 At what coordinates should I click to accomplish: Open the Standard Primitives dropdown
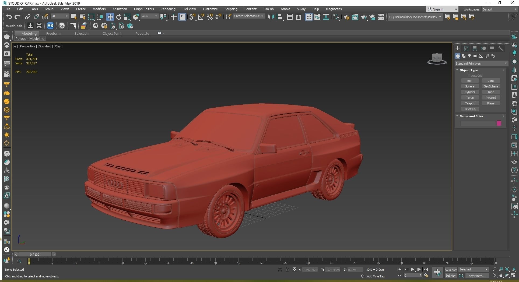pos(481,64)
